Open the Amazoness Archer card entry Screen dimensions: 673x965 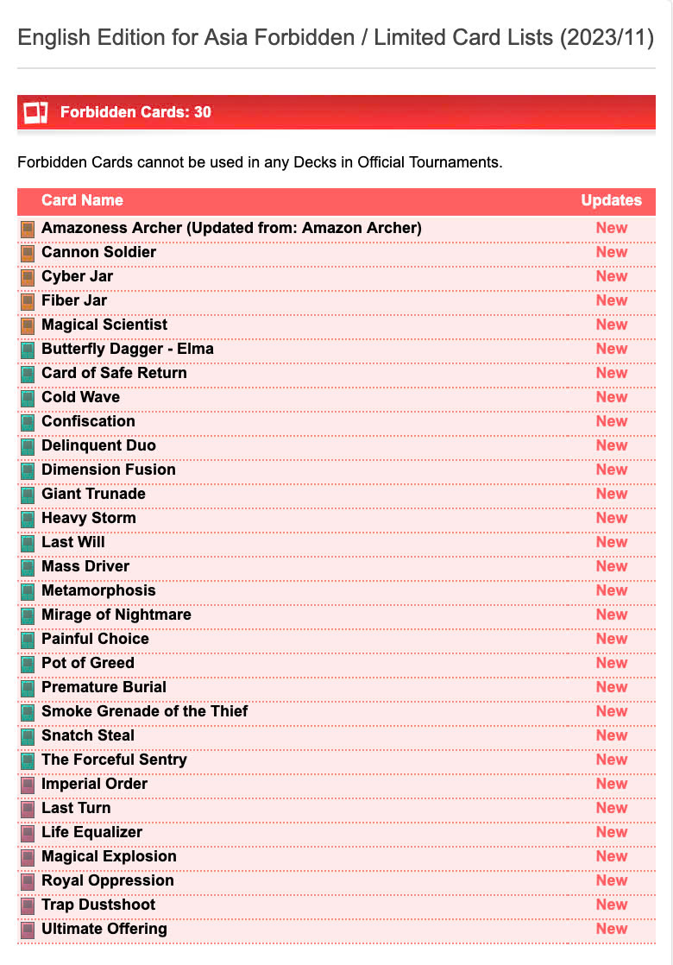[231, 228]
